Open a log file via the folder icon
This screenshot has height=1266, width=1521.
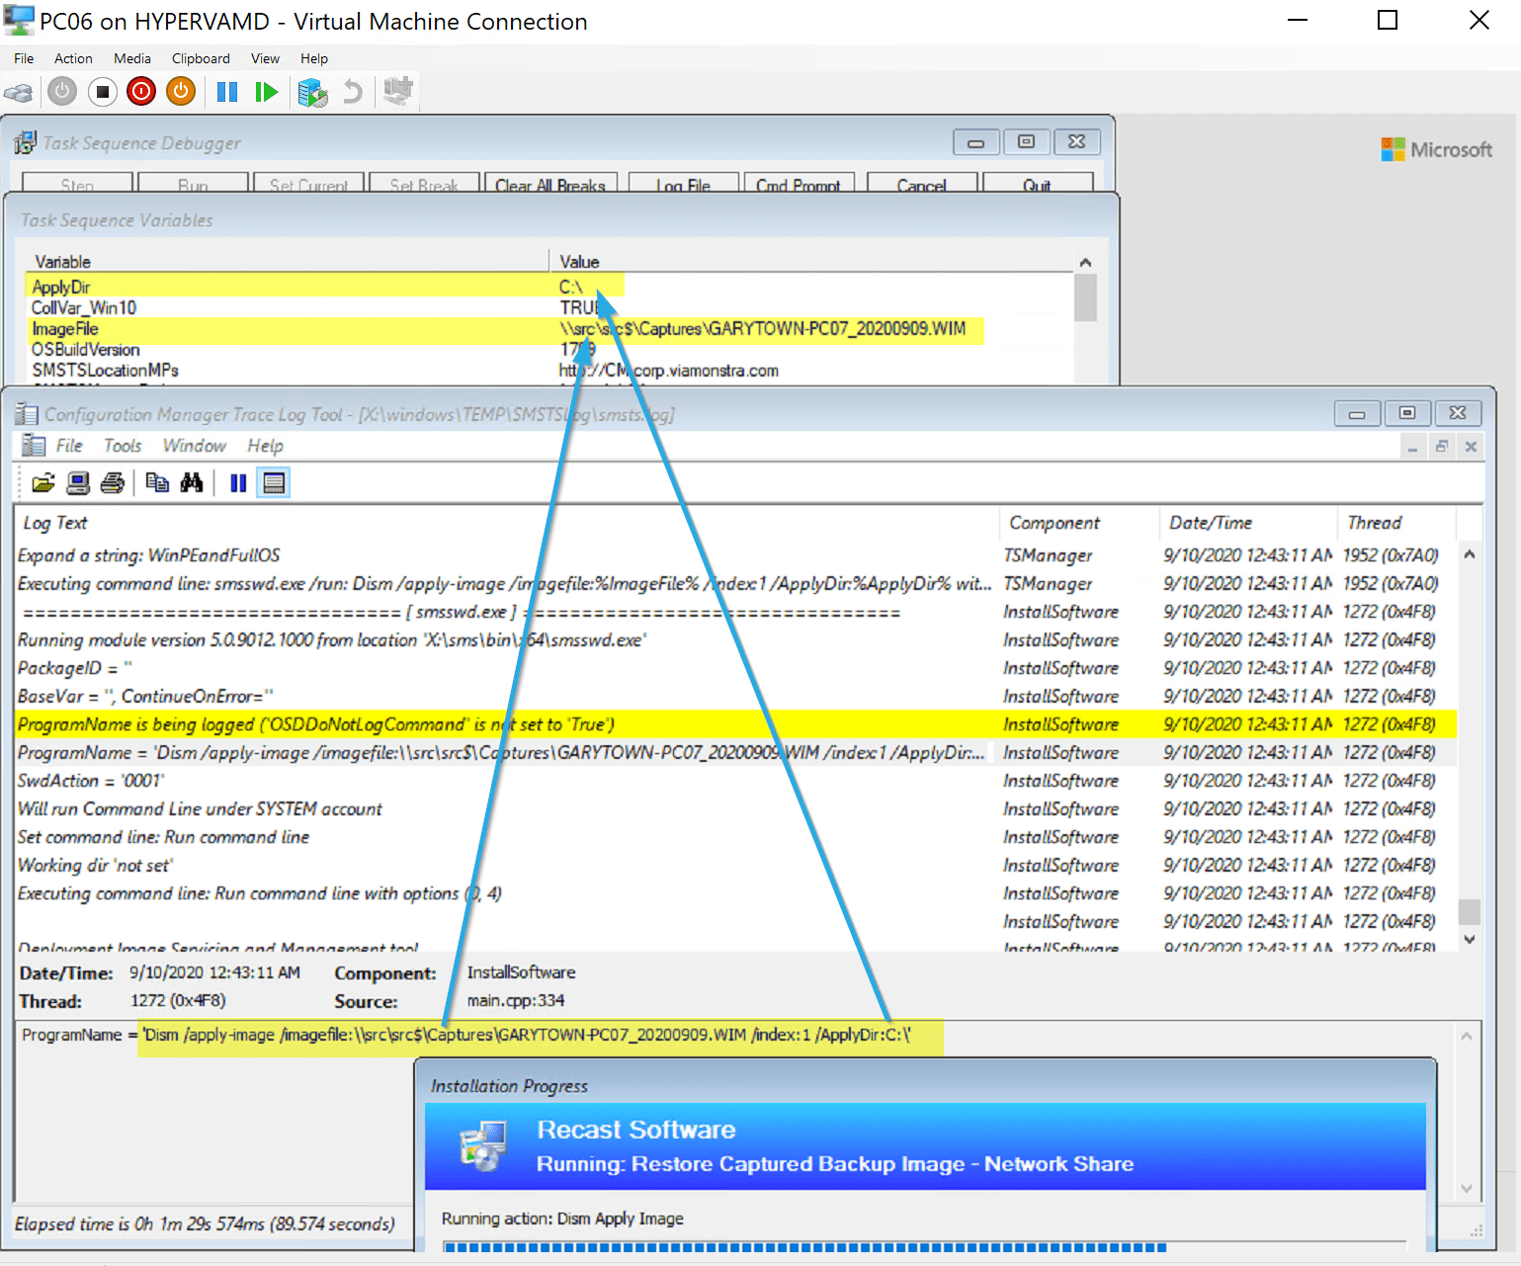(42, 482)
